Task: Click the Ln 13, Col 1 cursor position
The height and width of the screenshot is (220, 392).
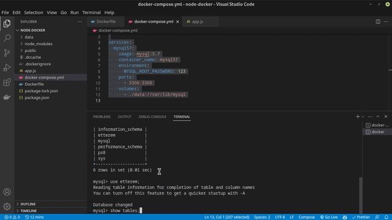Action: coord(227,217)
